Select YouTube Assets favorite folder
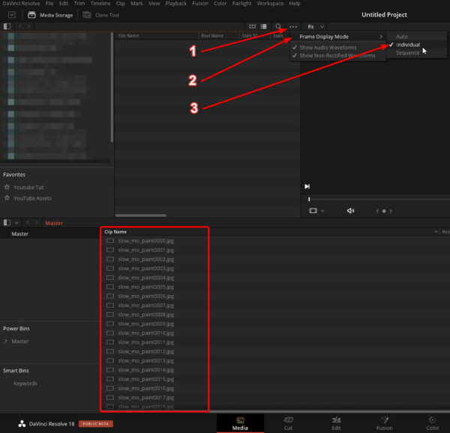Viewport: 450px width, 433px height. (33, 198)
